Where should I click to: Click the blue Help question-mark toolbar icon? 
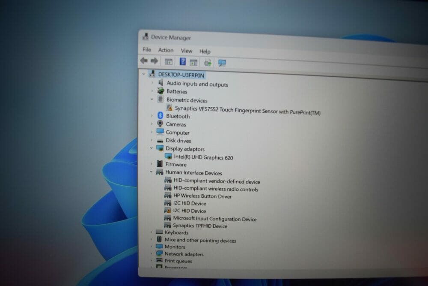point(183,61)
